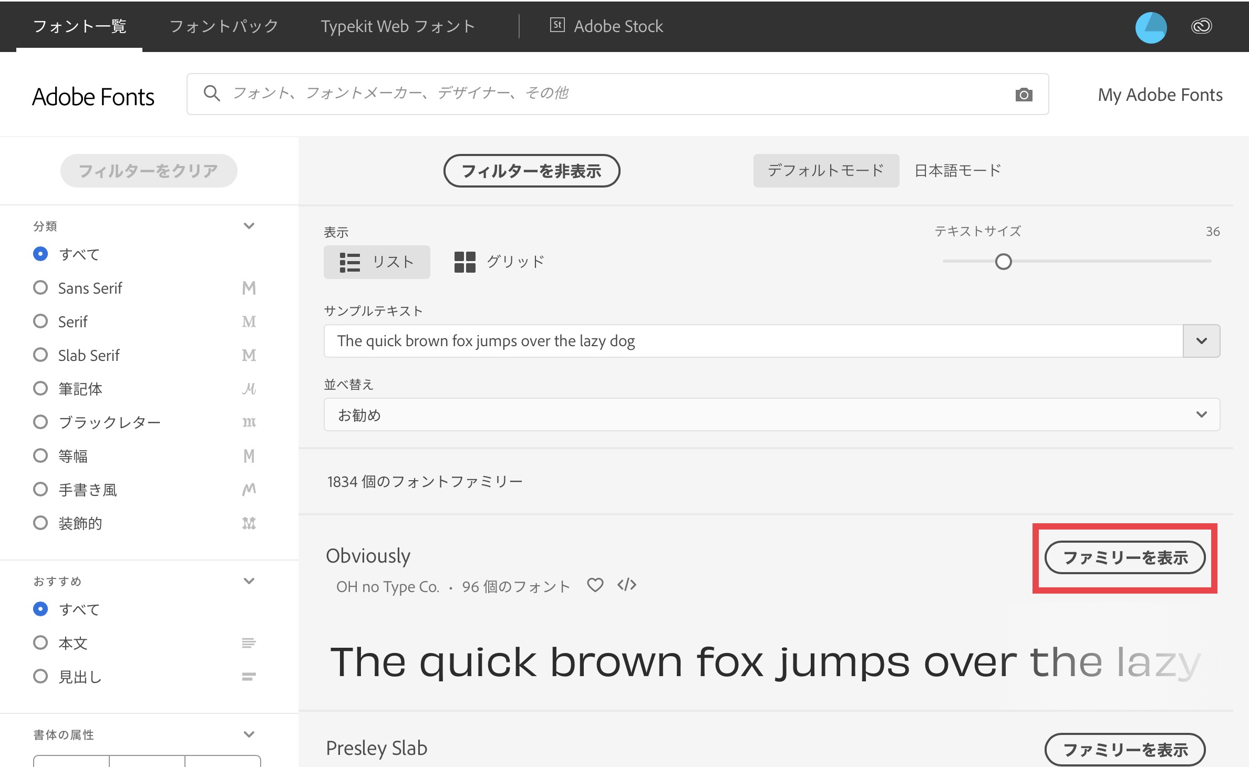Select the Slab Serif classification option
Screen dimensions: 1249x767
[x=40, y=355]
